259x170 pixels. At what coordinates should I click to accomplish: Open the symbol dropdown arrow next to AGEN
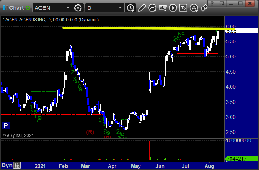(68, 8)
